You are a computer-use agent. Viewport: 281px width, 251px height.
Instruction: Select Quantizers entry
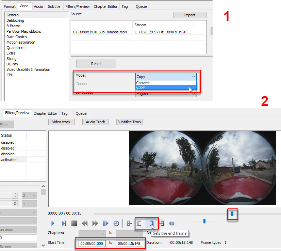[x=36, y=48]
